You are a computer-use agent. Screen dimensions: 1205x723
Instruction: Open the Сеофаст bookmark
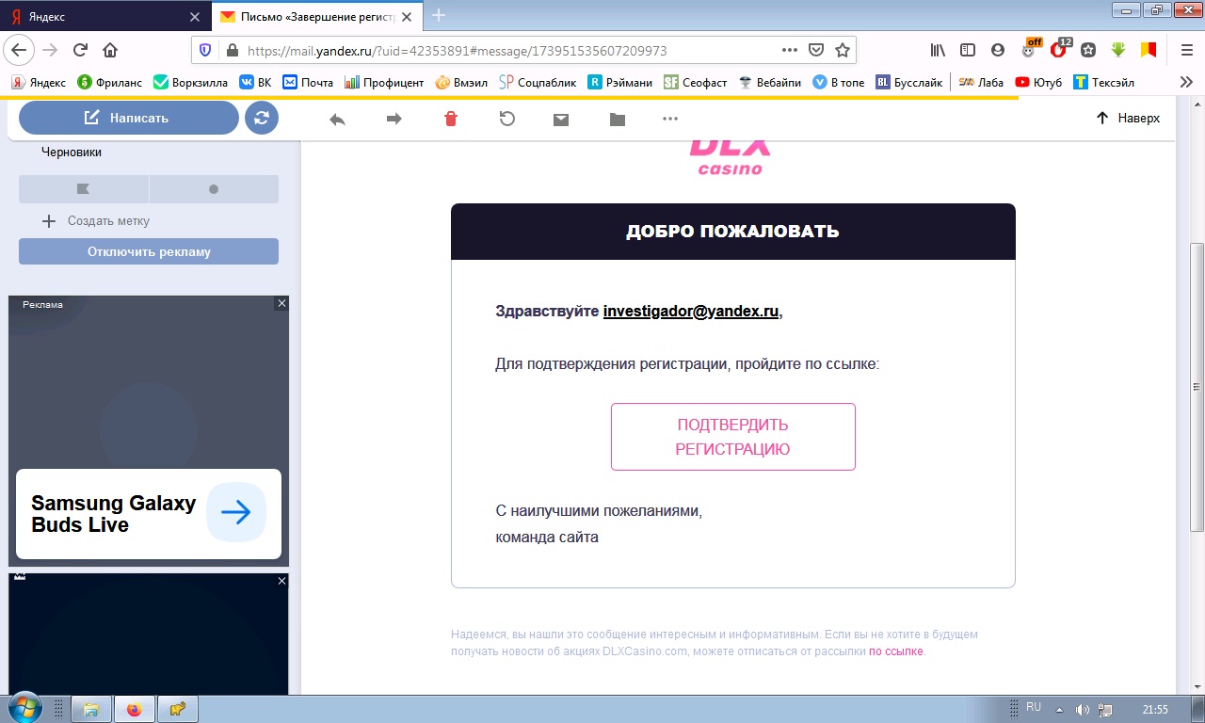(696, 82)
